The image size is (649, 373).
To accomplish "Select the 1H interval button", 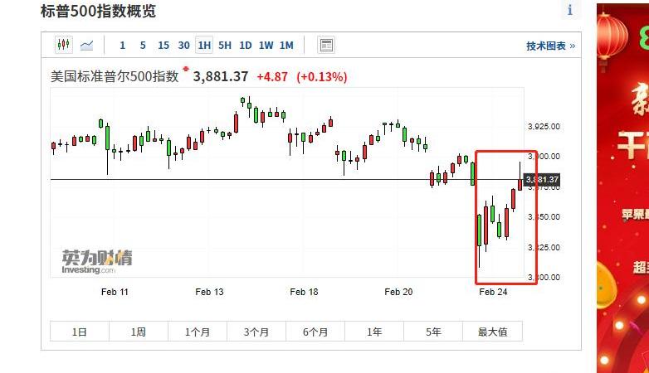I will (x=204, y=46).
